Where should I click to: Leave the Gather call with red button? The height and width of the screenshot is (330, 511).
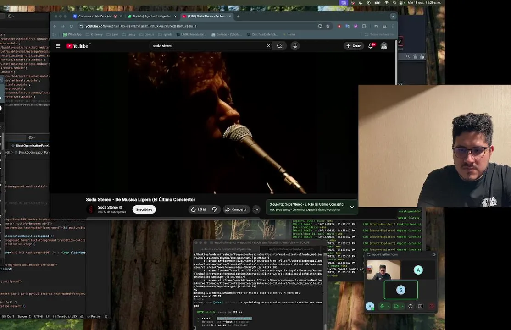tap(432, 306)
